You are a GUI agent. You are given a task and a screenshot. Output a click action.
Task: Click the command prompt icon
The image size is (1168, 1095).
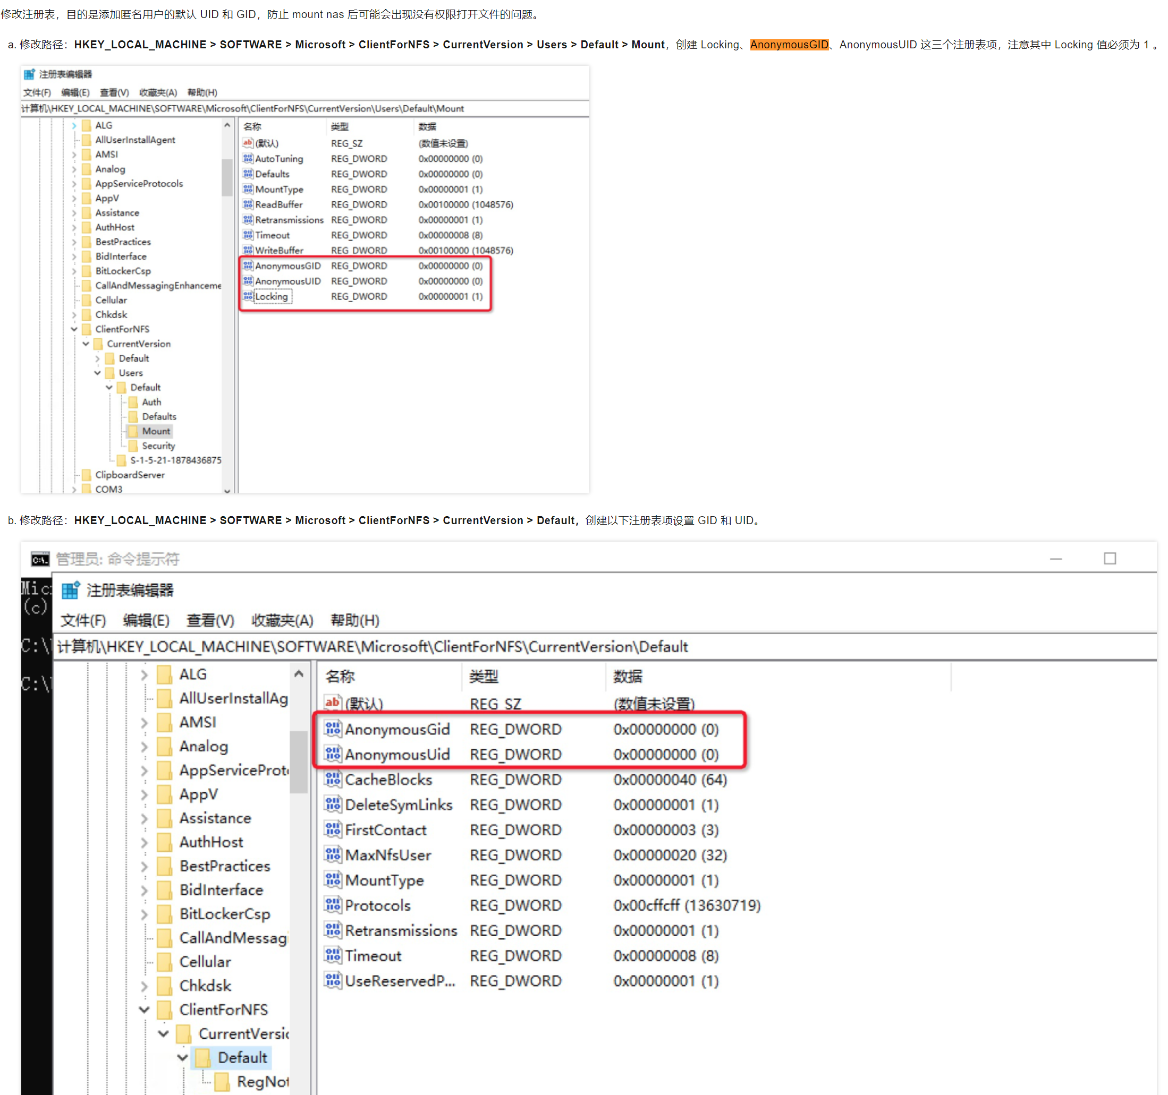40,560
